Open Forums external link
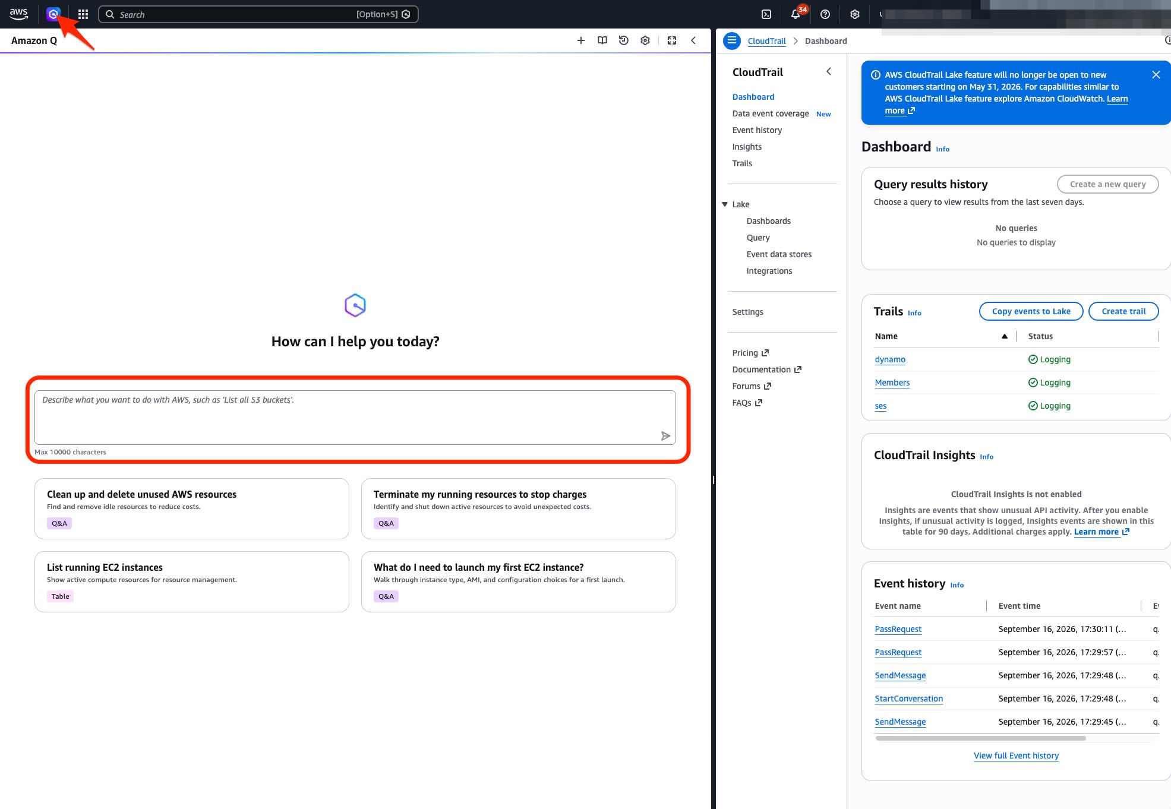Screen dimensions: 1171x809 pos(752,386)
